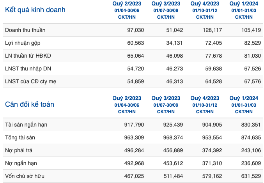The image size is (264, 183).
Task: Click the Doanh thu thuần row label
Action: click(x=25, y=30)
